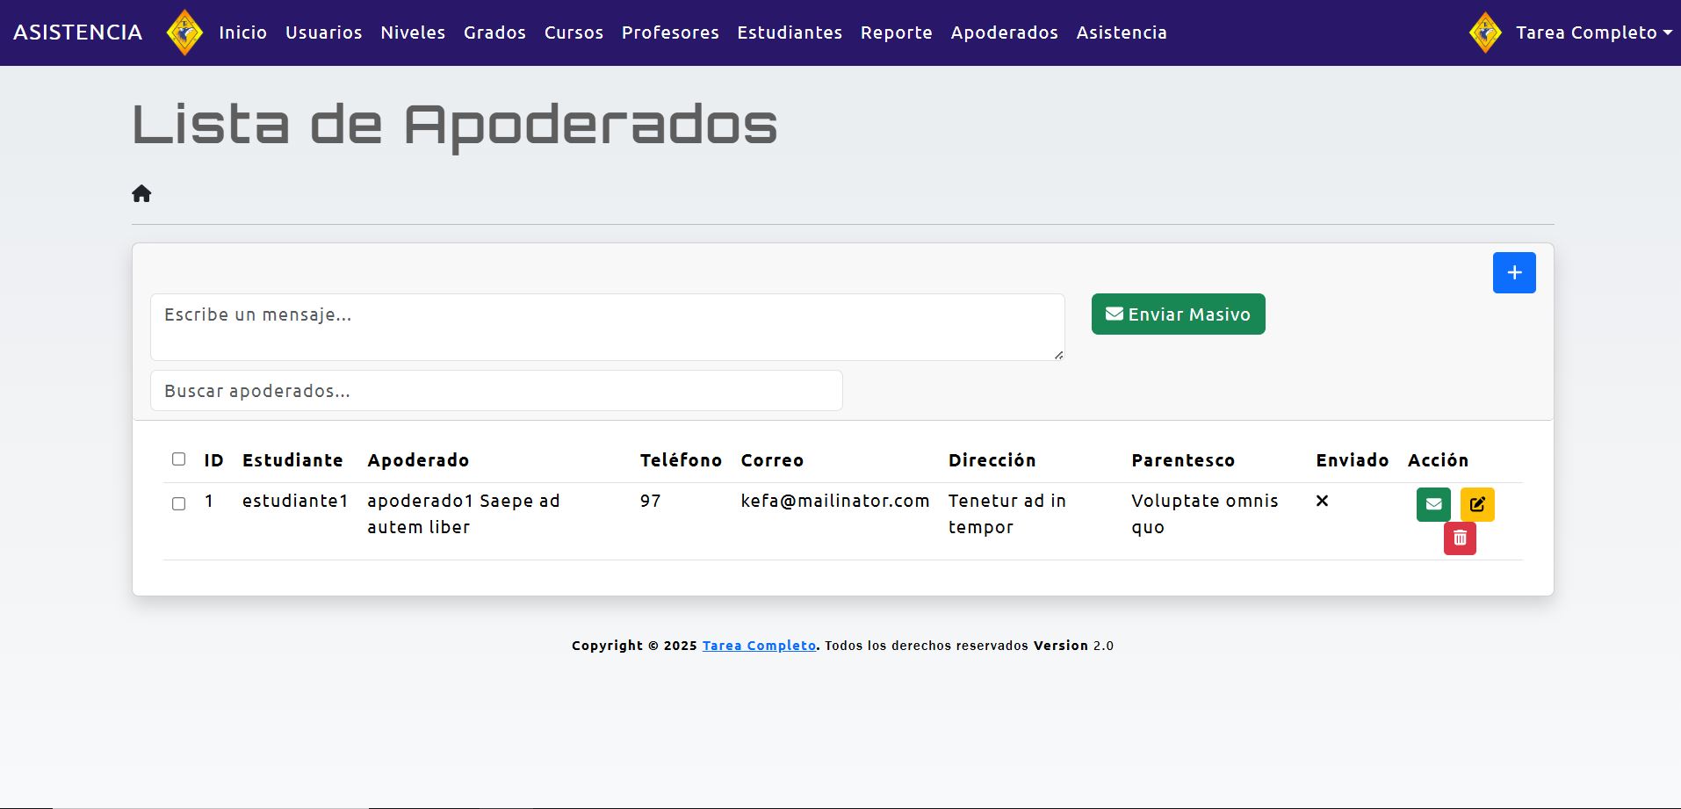Open the Profesores navigation item
Screen dimensions: 1681x809
(x=669, y=33)
